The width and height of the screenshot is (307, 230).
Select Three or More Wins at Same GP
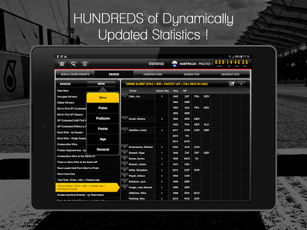coord(88,162)
